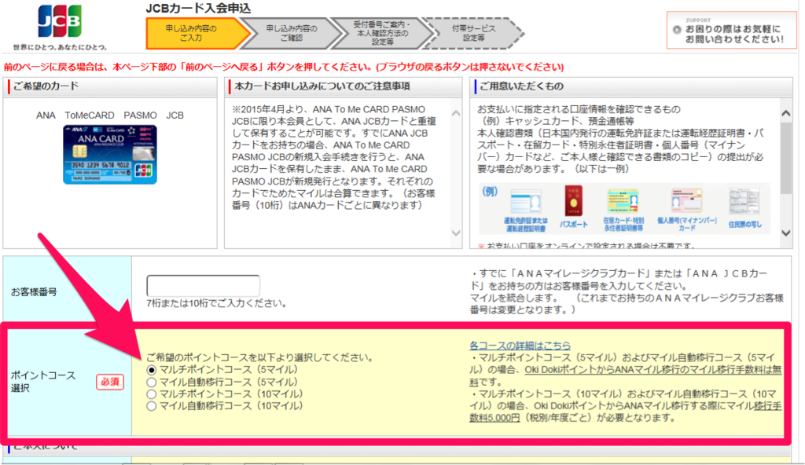This screenshot has height=465, width=805.
Task: Select step 受付番号ご案内・本人確認方法の設定等
Action: (383, 33)
